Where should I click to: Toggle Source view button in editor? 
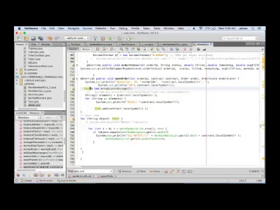73,50
